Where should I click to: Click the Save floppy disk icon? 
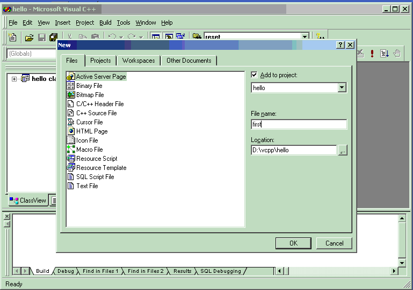tap(42, 38)
